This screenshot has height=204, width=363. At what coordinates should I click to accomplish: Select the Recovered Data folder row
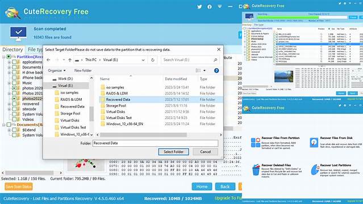(161, 100)
